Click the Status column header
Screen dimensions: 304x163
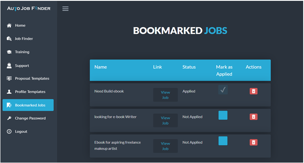[189, 67]
